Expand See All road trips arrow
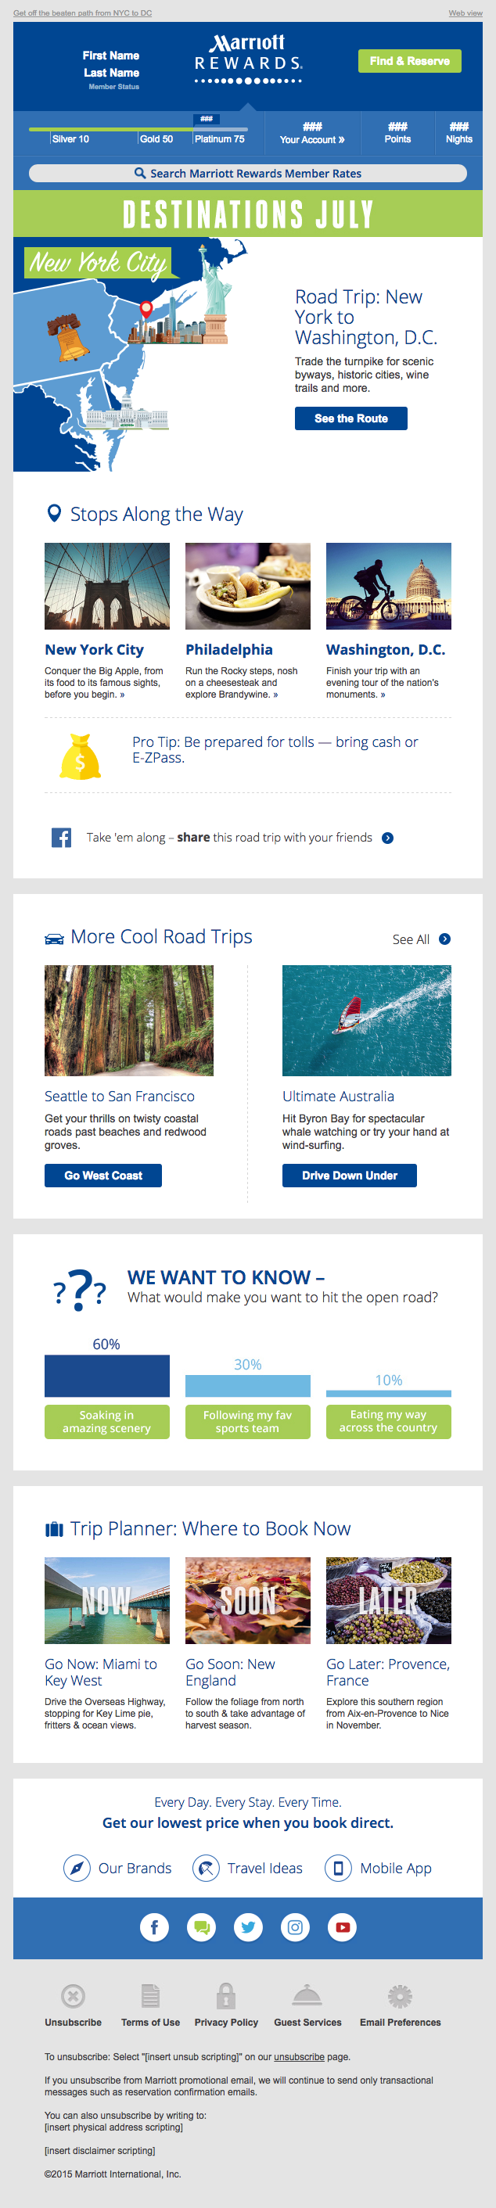Screen dimensions: 496x2208 click(x=444, y=939)
